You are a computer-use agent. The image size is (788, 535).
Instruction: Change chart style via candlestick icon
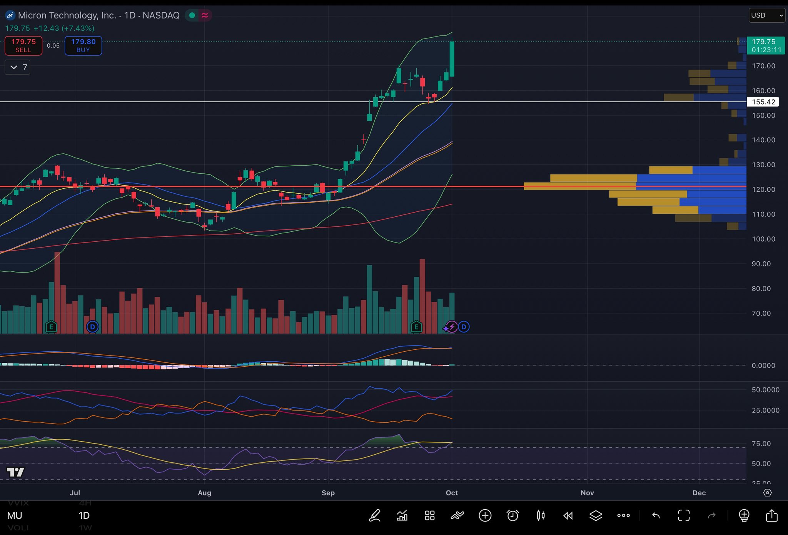click(541, 515)
